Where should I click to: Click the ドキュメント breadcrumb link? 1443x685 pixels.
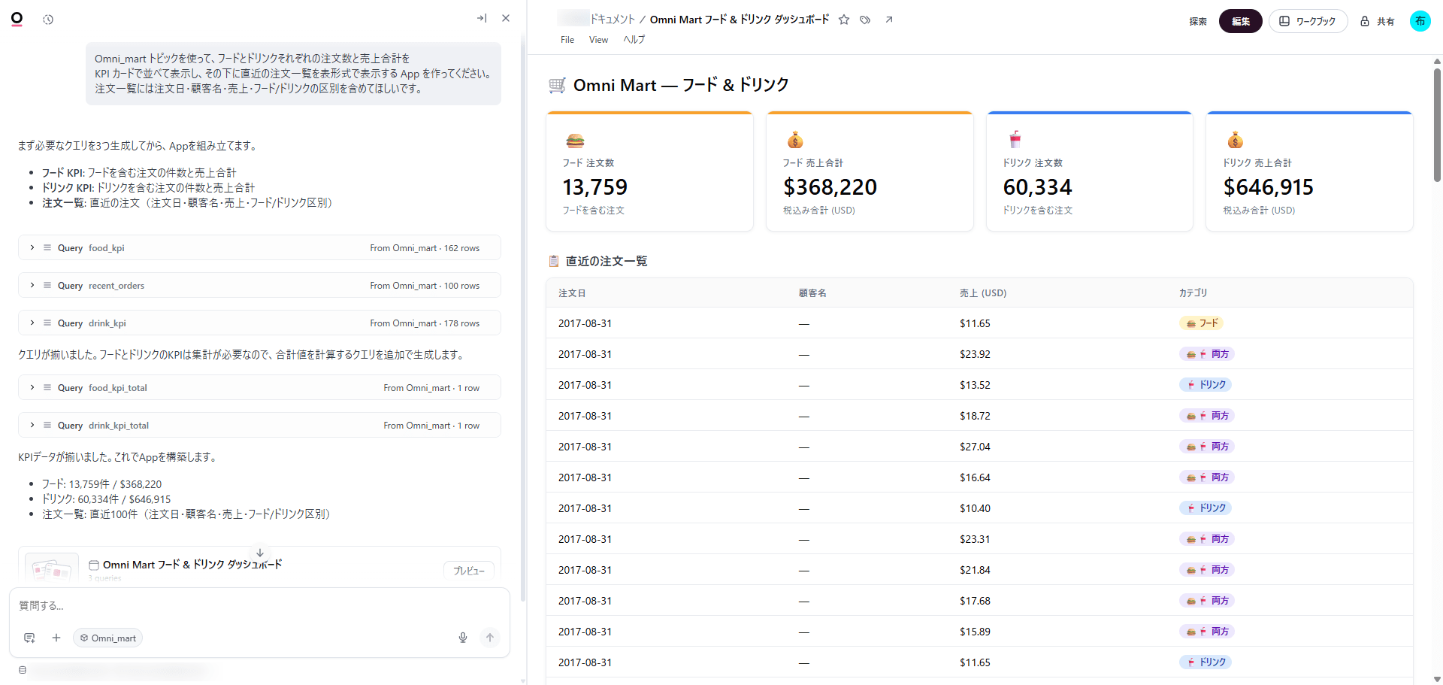click(613, 20)
